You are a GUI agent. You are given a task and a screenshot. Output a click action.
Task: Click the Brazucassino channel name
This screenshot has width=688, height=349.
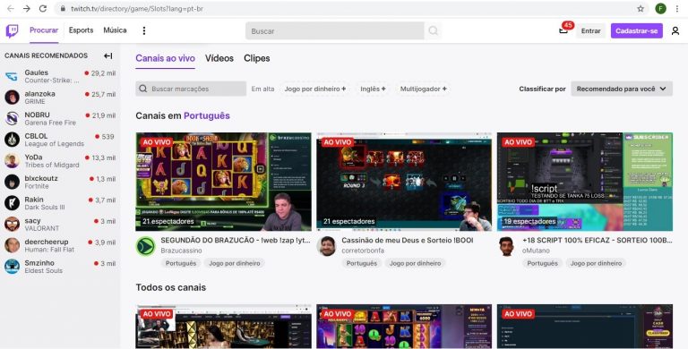pos(181,251)
